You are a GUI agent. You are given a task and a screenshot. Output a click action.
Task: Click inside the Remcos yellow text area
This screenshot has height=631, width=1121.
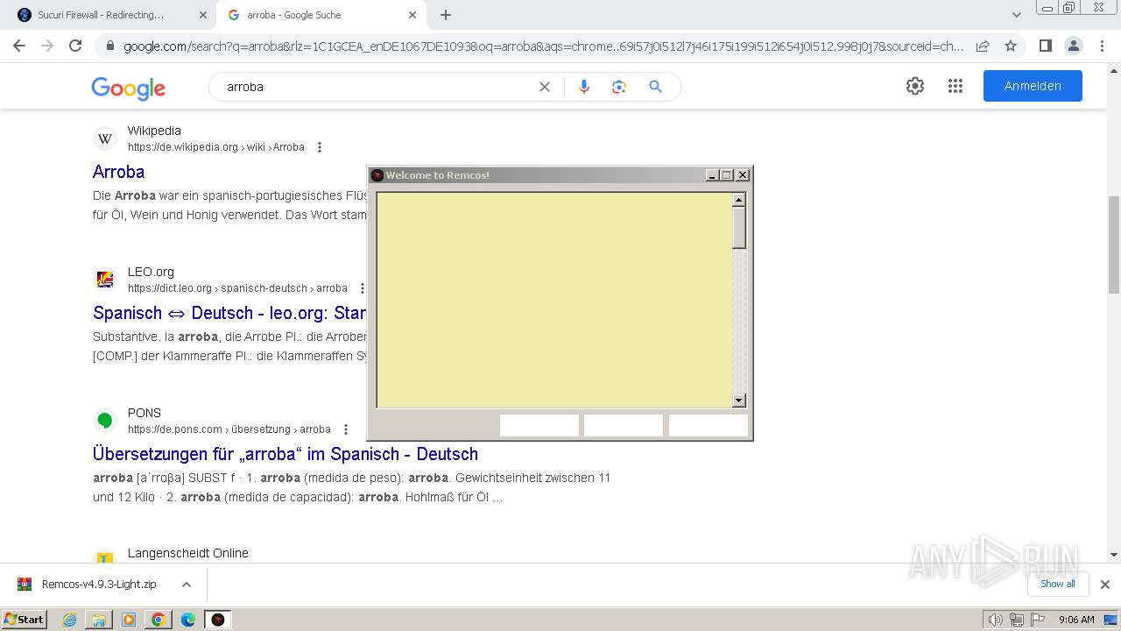point(554,300)
